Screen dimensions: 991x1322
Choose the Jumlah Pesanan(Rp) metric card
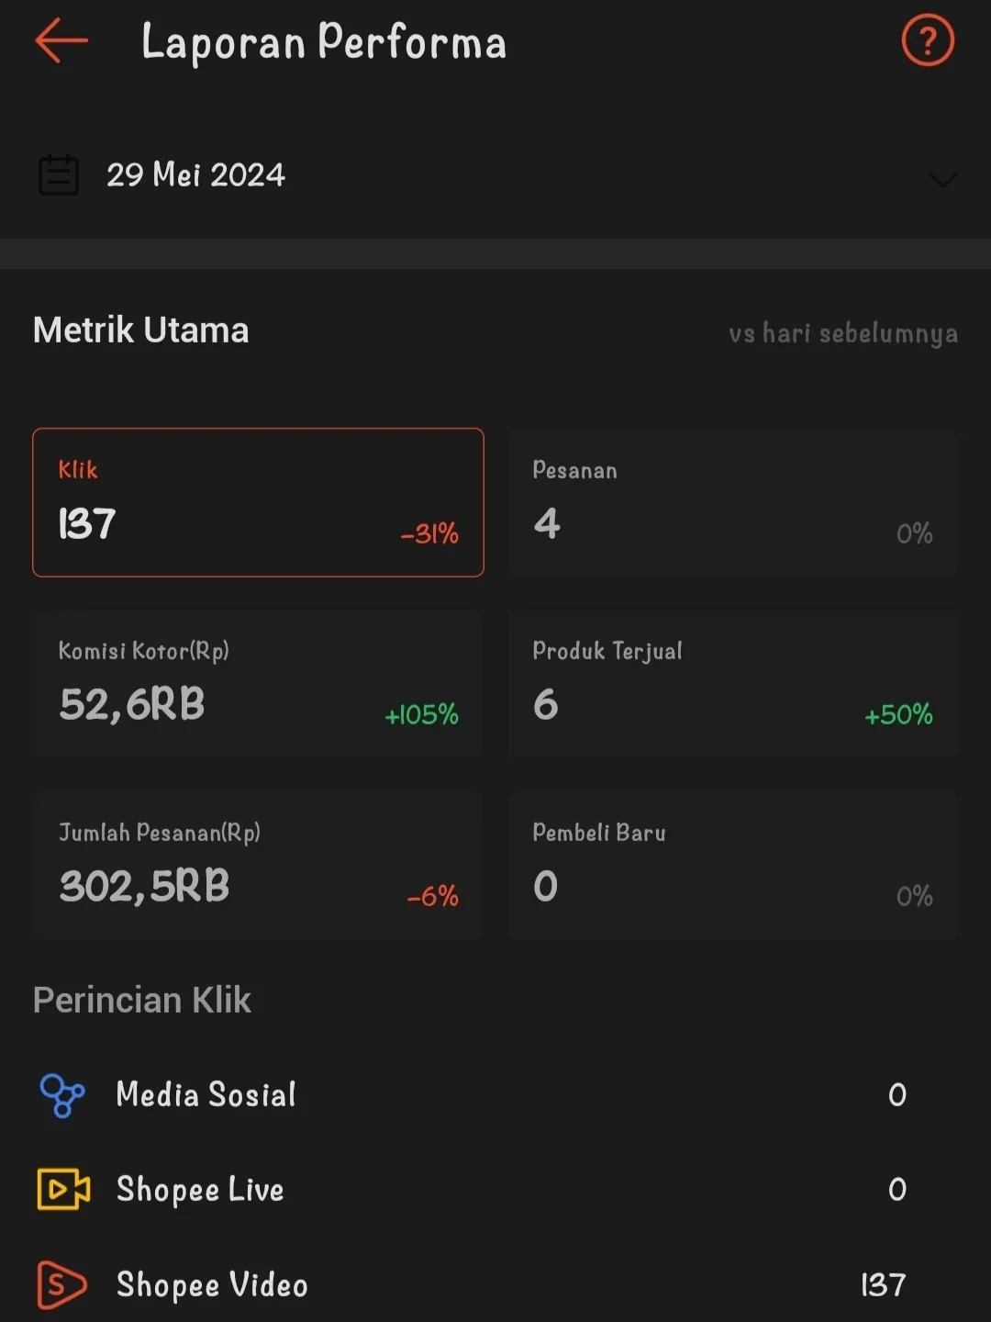[x=258, y=865]
